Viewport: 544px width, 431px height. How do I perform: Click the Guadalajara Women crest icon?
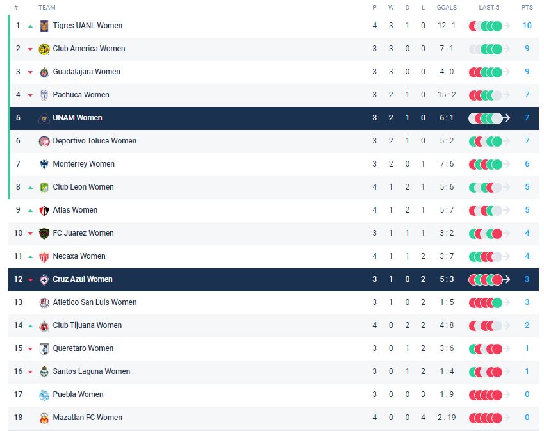click(44, 72)
